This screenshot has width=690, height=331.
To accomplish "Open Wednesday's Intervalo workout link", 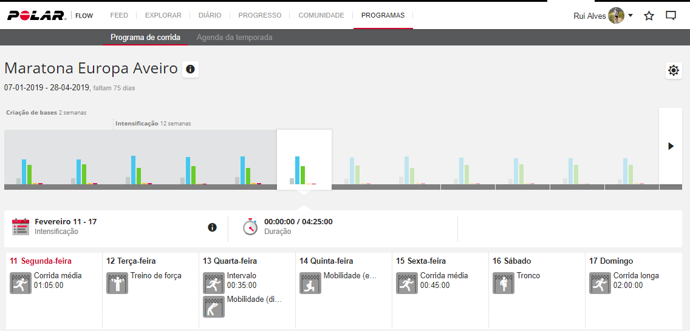I will [241, 276].
